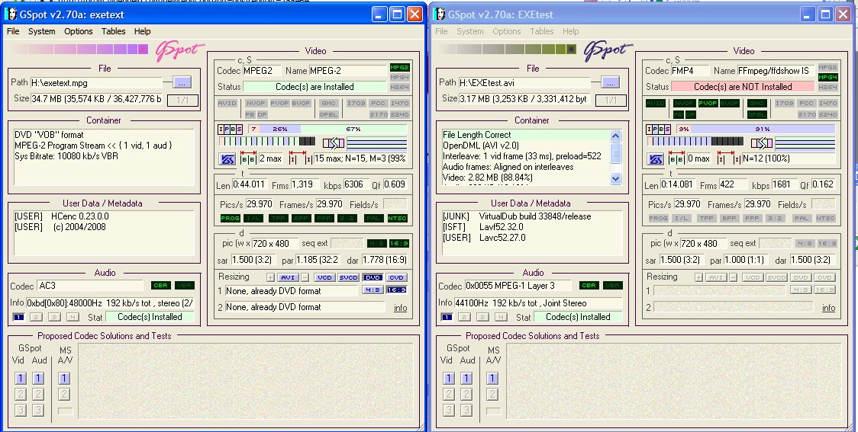
Task: Click the info link in exetext window
Action: 401,308
